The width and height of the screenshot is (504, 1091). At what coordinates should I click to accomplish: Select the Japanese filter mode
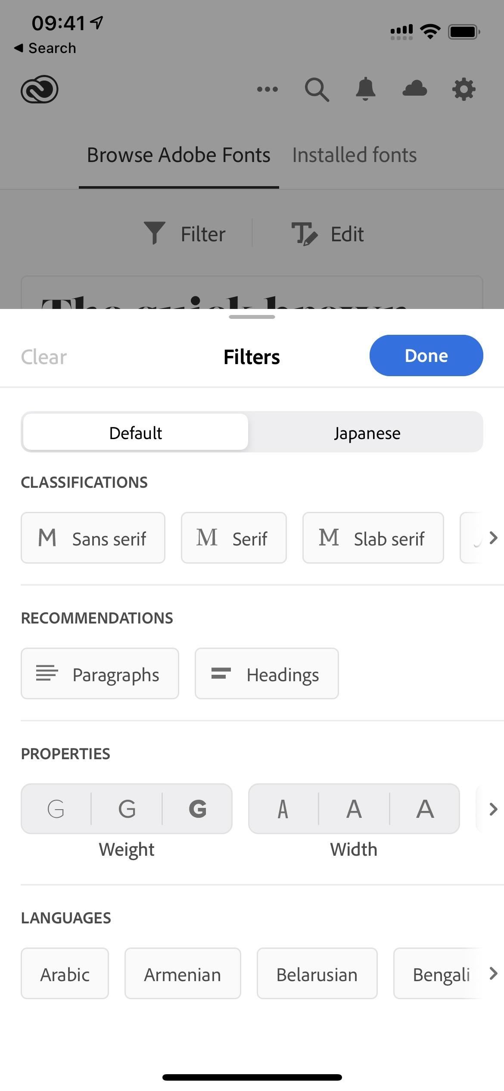(x=367, y=432)
